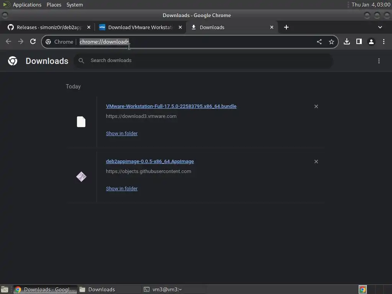Viewport: 392px width, 294px height.
Task: Expand the tab search dropdown
Action: 380,27
